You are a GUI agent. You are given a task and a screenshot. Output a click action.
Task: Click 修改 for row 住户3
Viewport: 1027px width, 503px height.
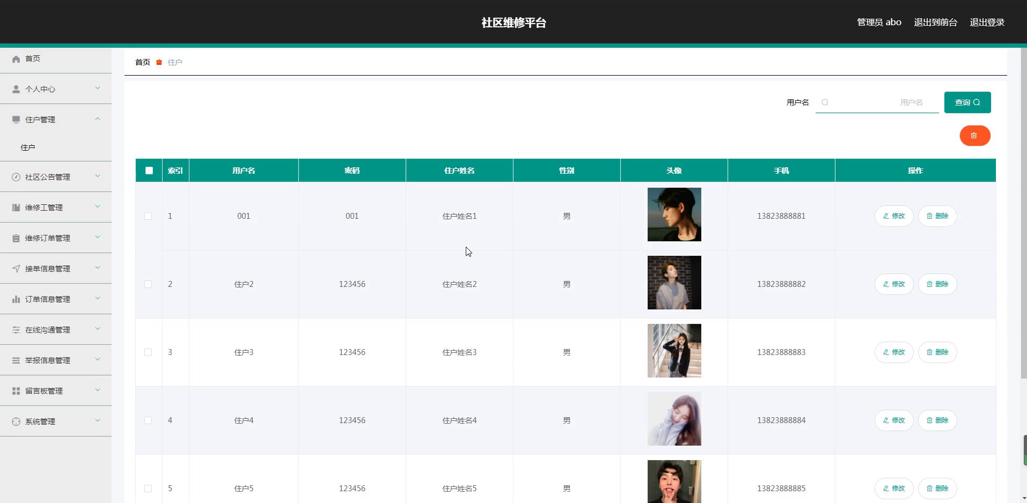[x=894, y=352]
